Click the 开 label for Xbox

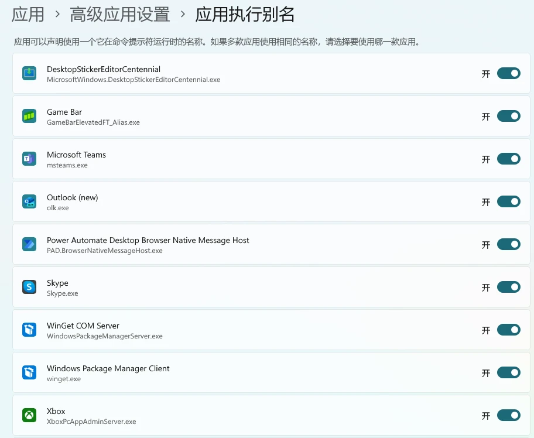(485, 416)
